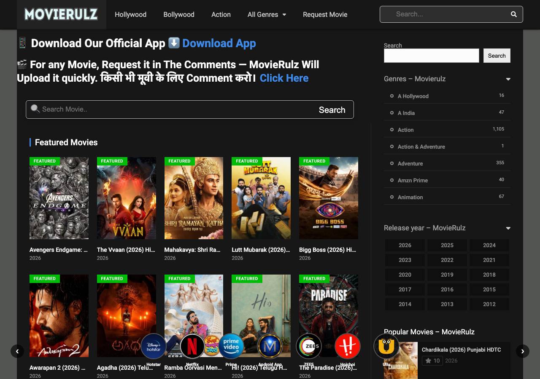Screen dimensions: 540x379
Task: Filter by release year 2021
Action: pos(489,260)
